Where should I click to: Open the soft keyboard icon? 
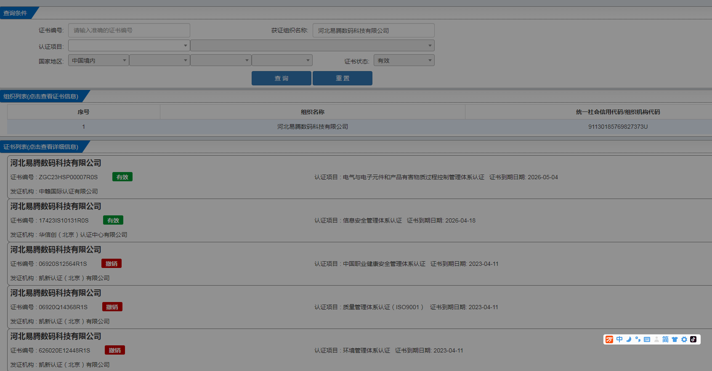647,339
